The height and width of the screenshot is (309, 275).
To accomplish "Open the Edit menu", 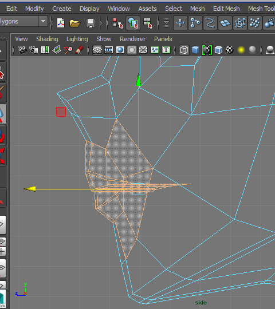I will click(11, 9).
